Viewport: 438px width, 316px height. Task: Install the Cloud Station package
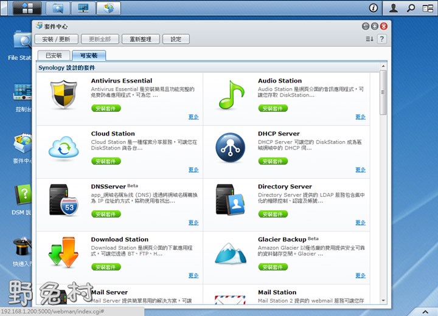(x=106, y=161)
